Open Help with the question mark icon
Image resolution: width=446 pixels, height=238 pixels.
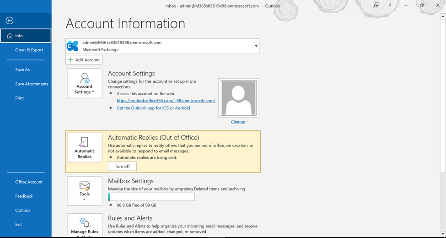[390, 5]
